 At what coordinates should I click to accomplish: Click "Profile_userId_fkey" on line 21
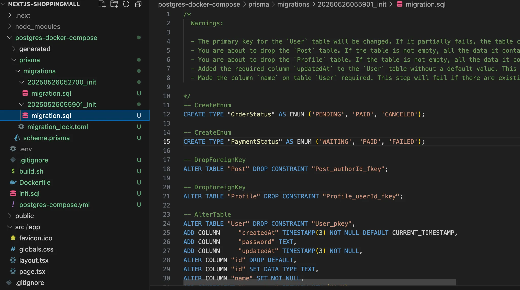[361, 196]
